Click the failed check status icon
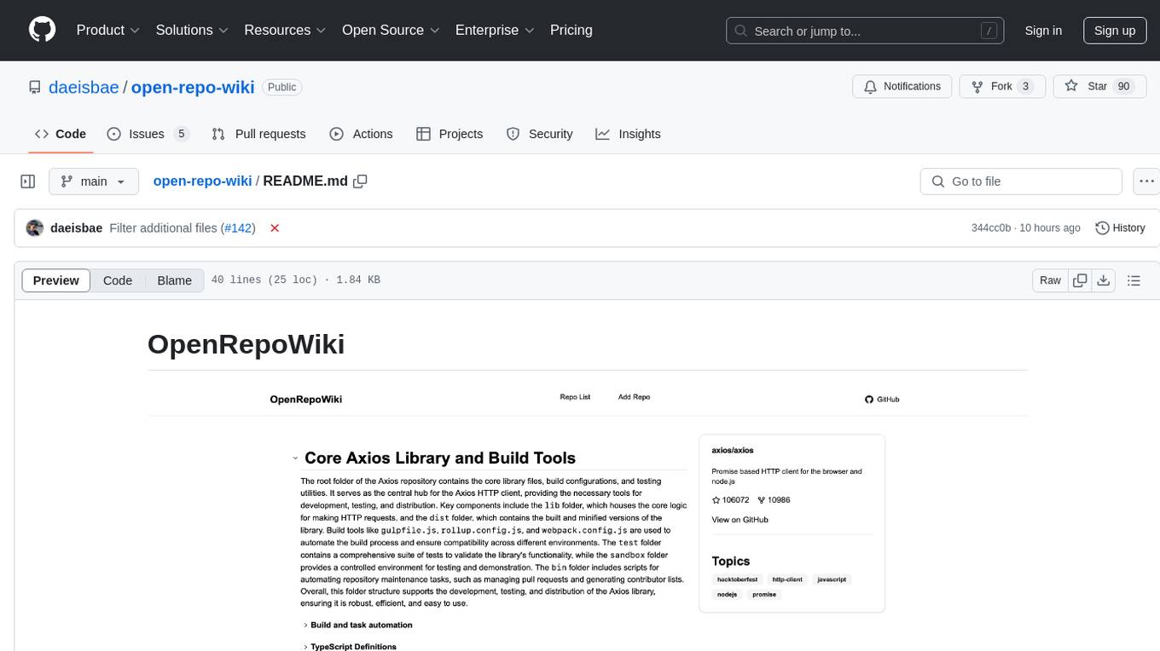This screenshot has height=651, width=1160. (275, 228)
